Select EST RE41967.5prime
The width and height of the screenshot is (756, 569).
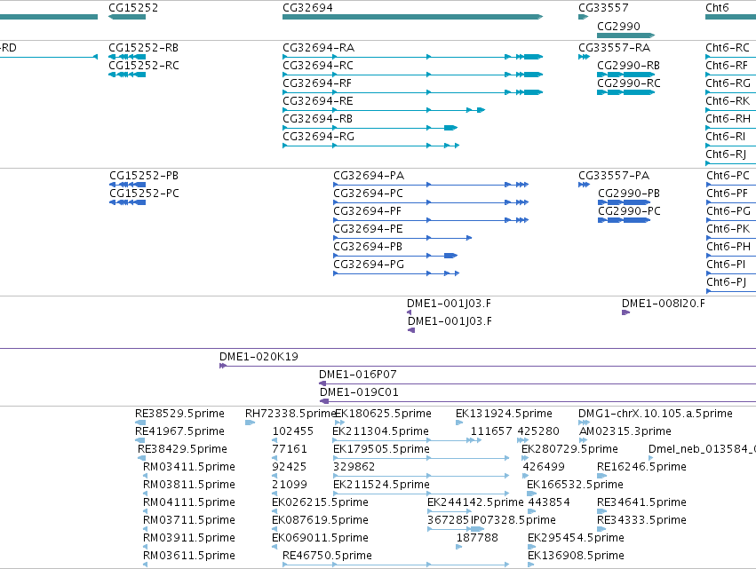[179, 431]
